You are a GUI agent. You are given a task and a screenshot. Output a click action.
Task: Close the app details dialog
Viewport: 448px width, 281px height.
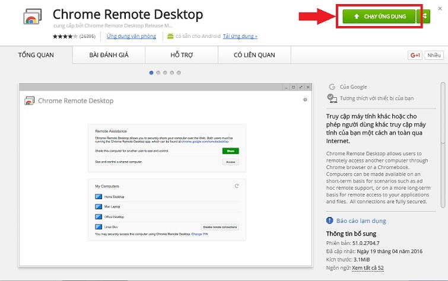tap(440, 8)
